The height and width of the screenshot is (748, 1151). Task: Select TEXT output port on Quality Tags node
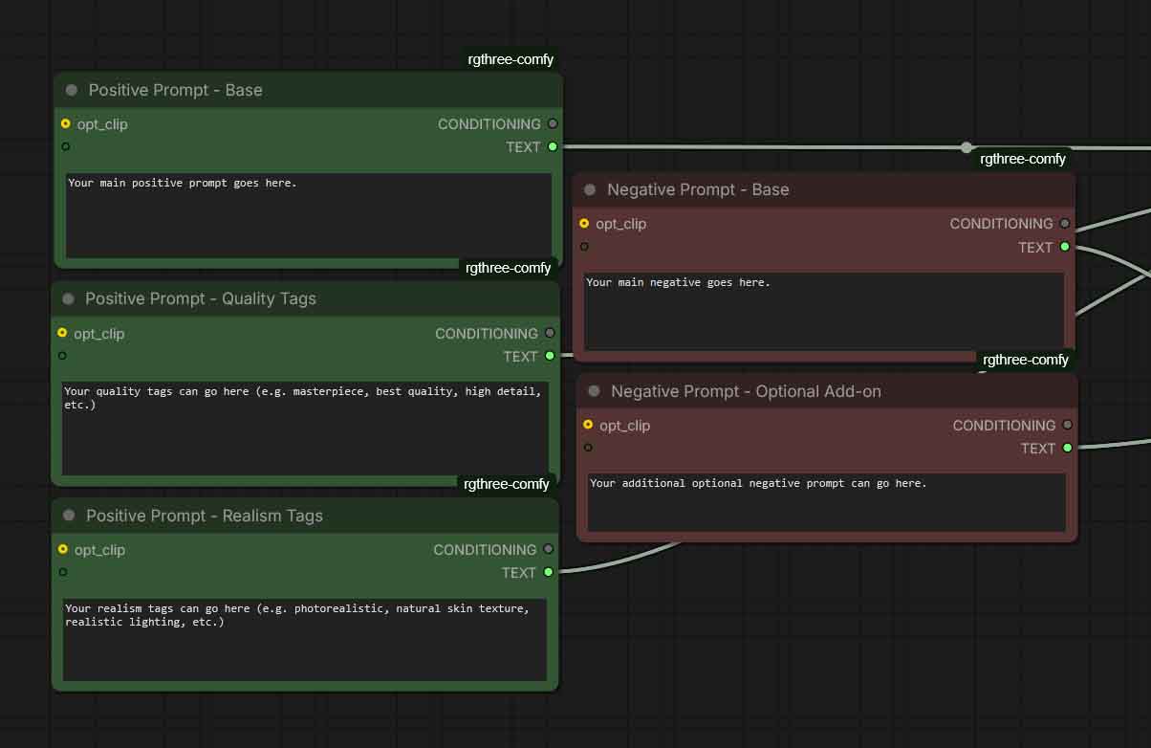coord(550,356)
